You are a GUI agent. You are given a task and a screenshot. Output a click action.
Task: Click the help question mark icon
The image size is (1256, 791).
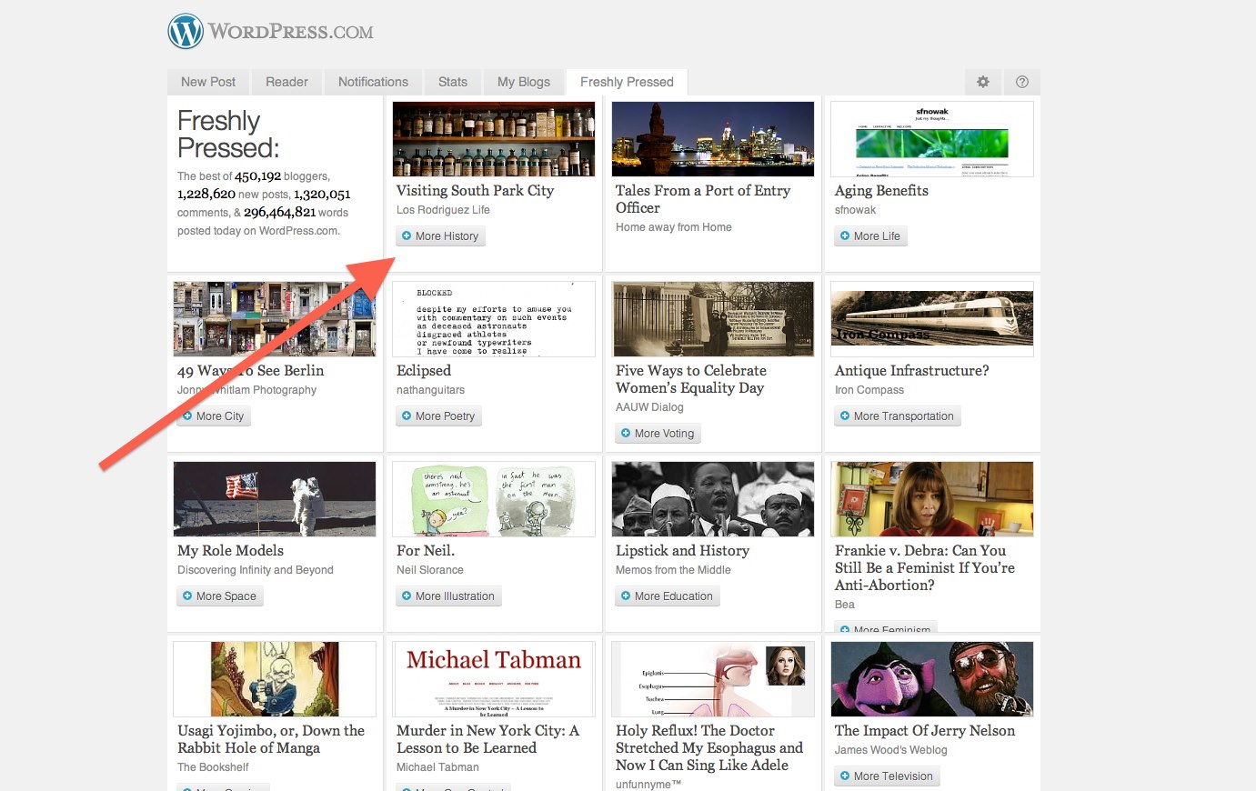coord(1022,82)
